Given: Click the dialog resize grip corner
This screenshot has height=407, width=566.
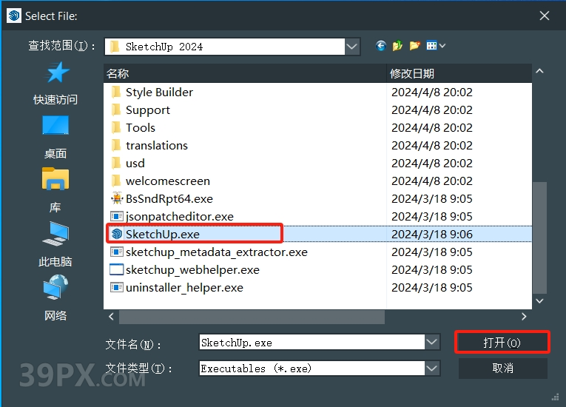Looking at the screenshot, I should (555, 397).
